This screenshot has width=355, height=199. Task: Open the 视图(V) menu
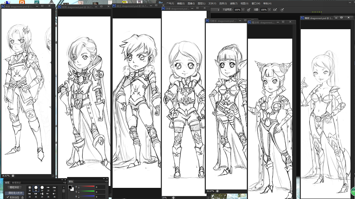point(245,3)
